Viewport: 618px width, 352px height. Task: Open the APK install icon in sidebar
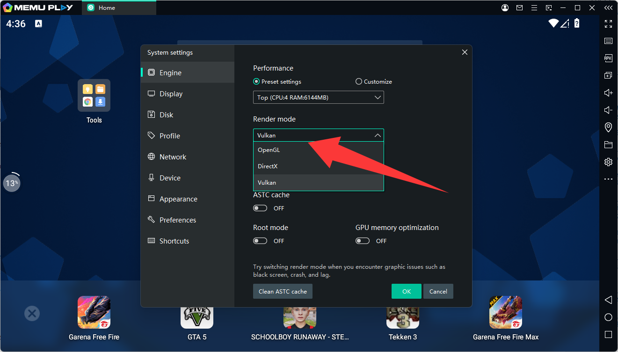pyautogui.click(x=608, y=58)
